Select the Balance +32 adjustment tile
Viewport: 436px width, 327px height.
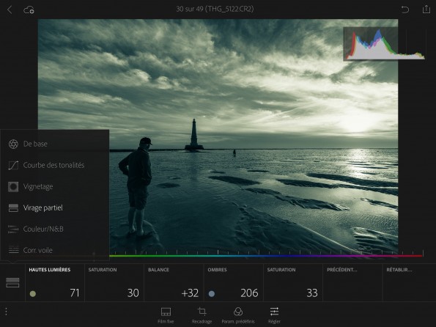[x=174, y=282]
